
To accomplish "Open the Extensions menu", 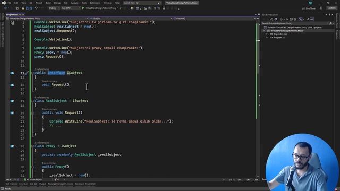I will [95, 3].
